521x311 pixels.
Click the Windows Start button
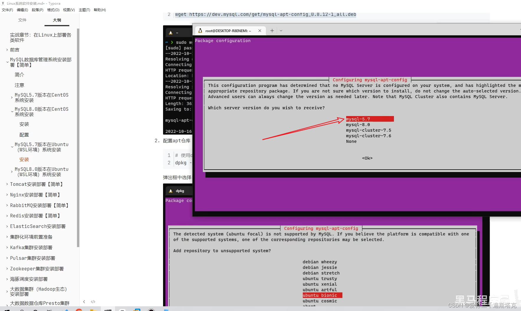[7, 309]
